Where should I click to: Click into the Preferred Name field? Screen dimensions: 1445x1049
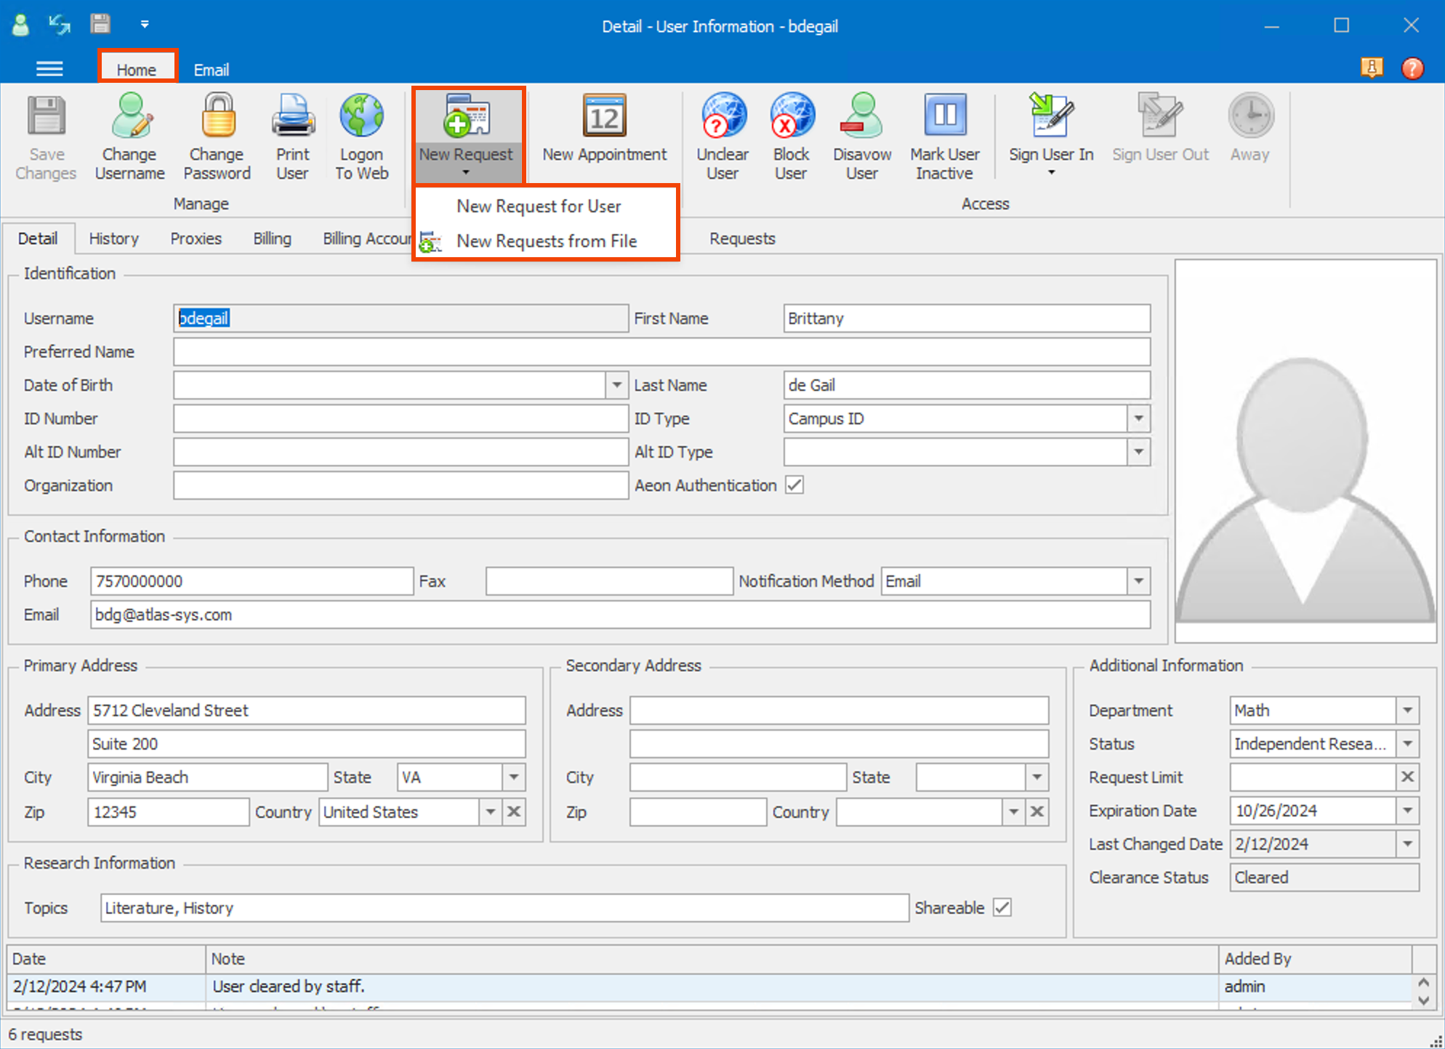click(x=661, y=352)
